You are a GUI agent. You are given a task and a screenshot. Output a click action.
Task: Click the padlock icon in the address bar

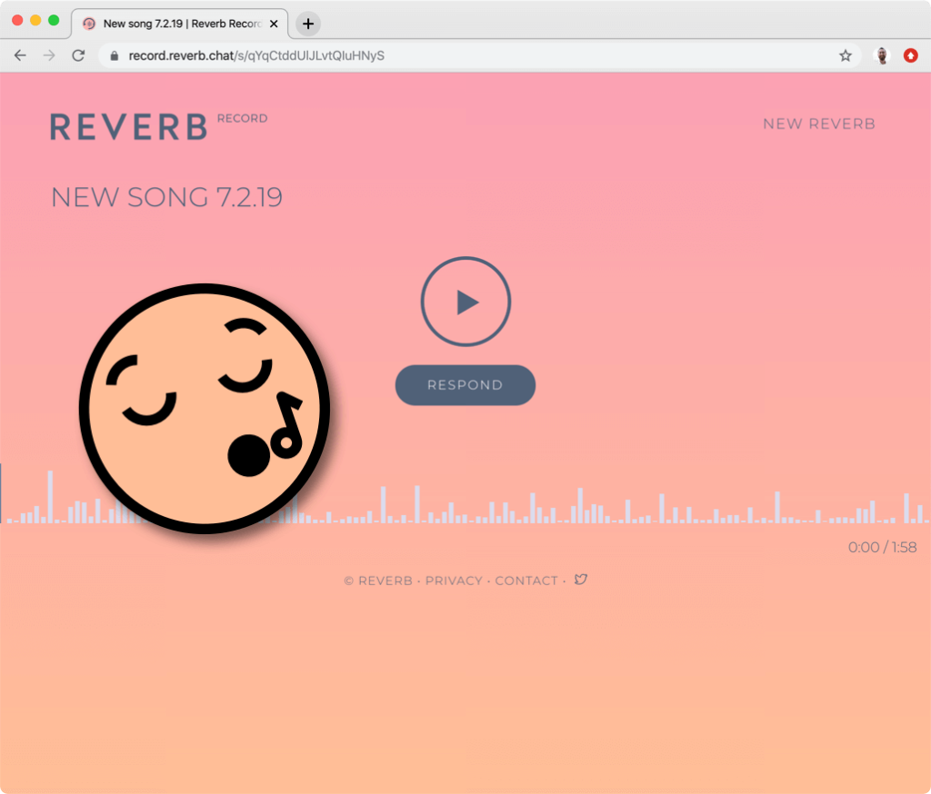(x=113, y=55)
